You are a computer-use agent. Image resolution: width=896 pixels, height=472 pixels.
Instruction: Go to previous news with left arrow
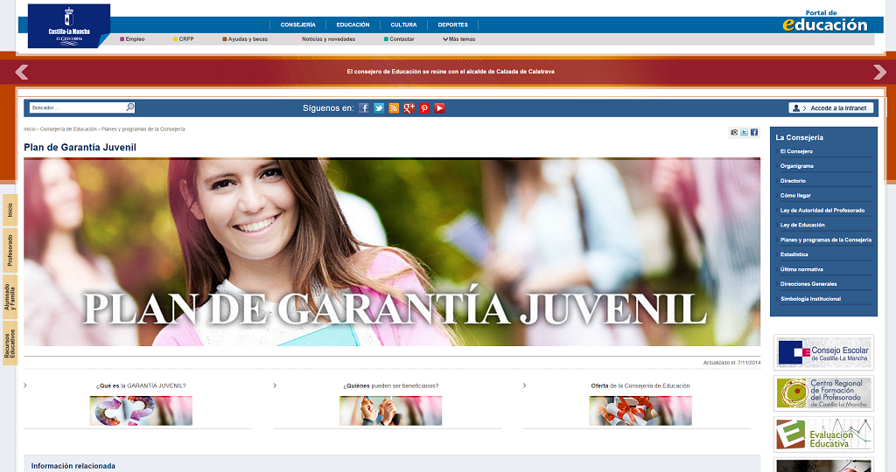pos(22,72)
